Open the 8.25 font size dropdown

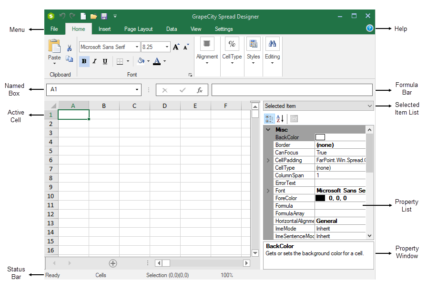tap(167, 47)
